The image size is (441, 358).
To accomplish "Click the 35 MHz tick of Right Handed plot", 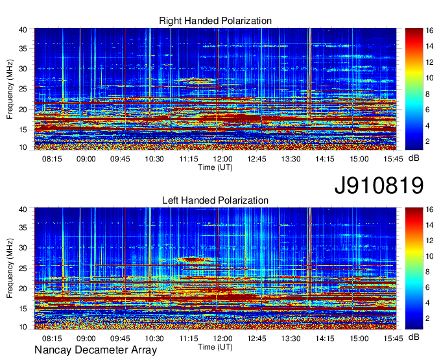I will (23, 49).
